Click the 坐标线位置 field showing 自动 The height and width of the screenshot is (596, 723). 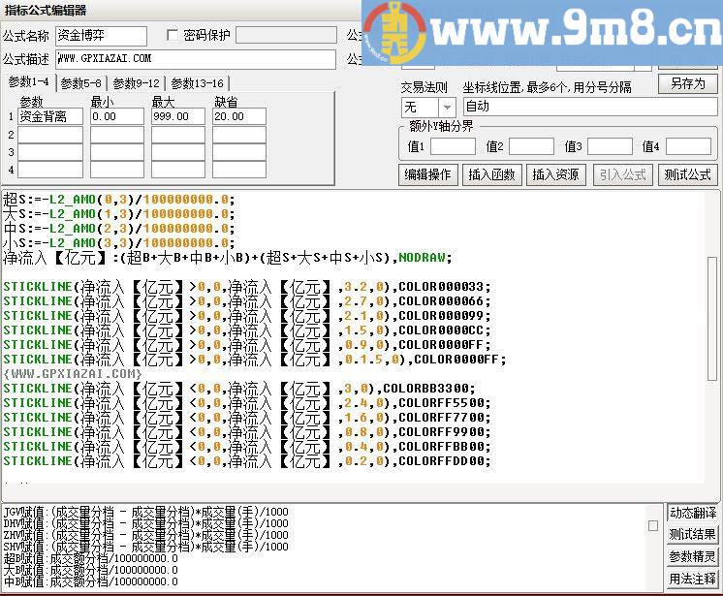point(589,107)
